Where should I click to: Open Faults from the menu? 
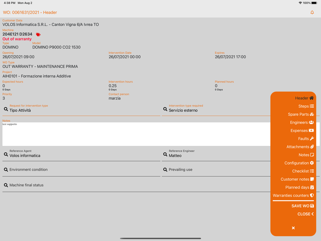pos(306,139)
